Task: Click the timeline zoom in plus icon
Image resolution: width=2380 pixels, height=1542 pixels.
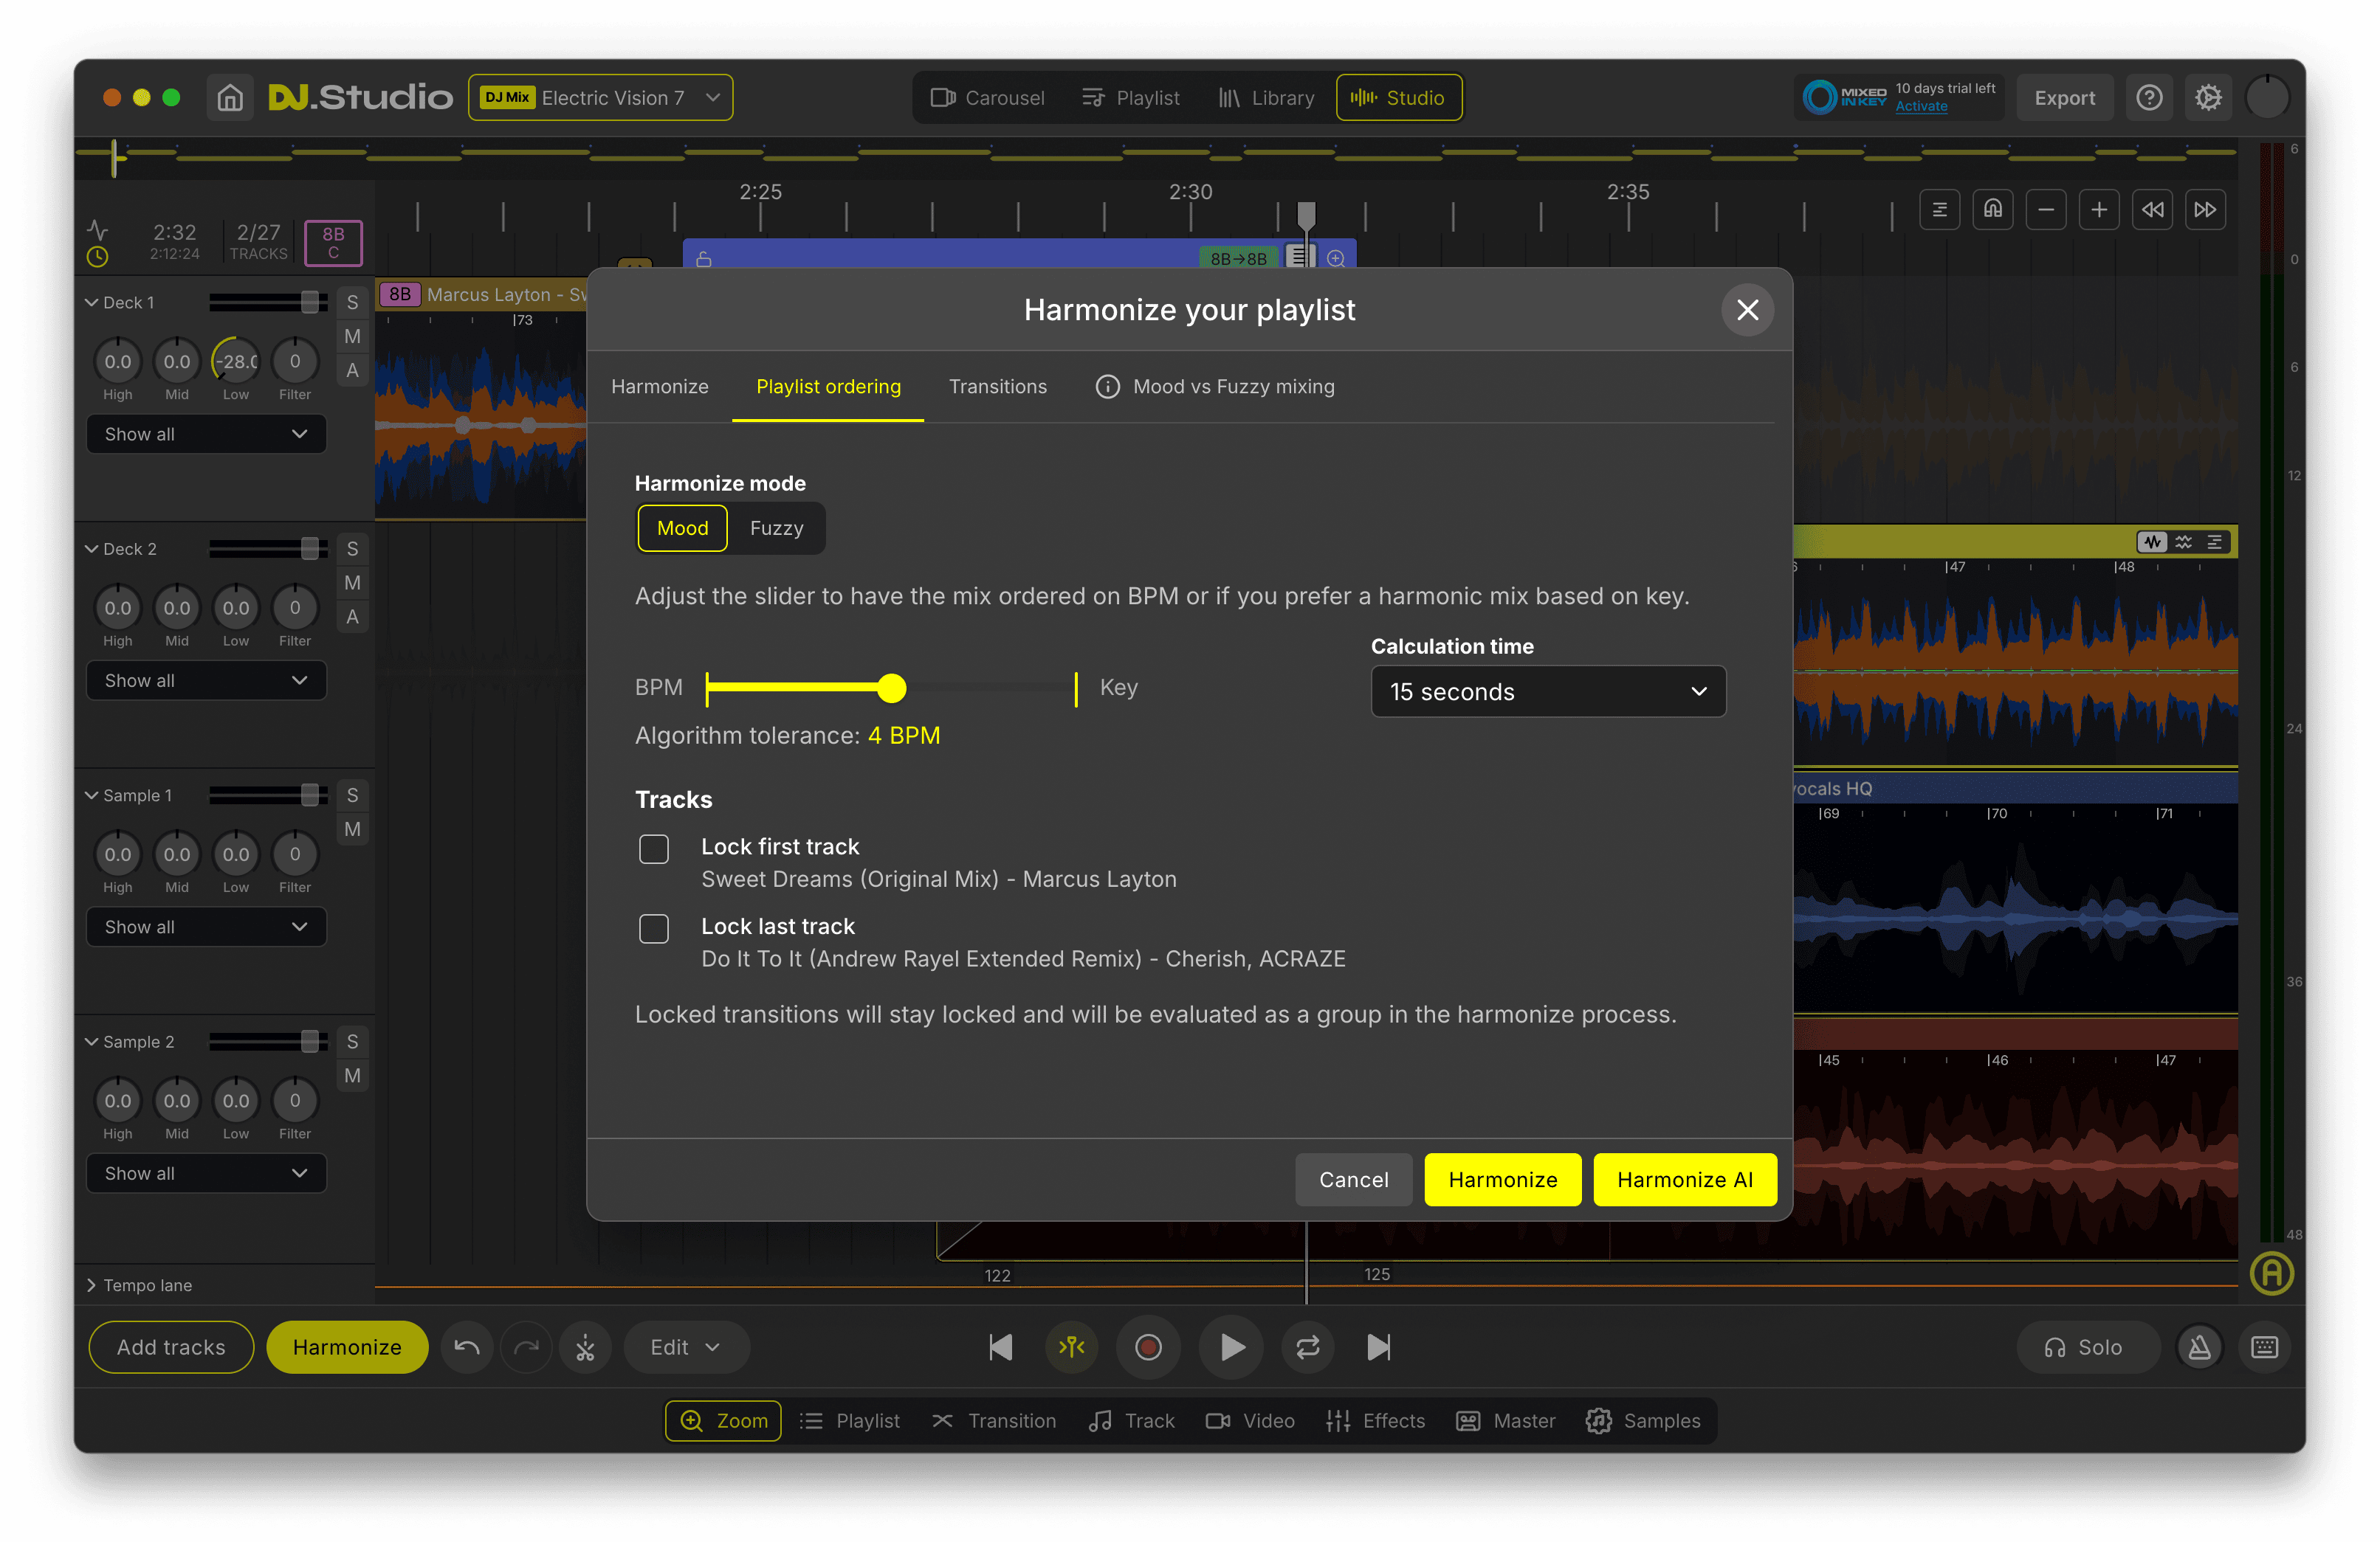Action: coord(2099,209)
